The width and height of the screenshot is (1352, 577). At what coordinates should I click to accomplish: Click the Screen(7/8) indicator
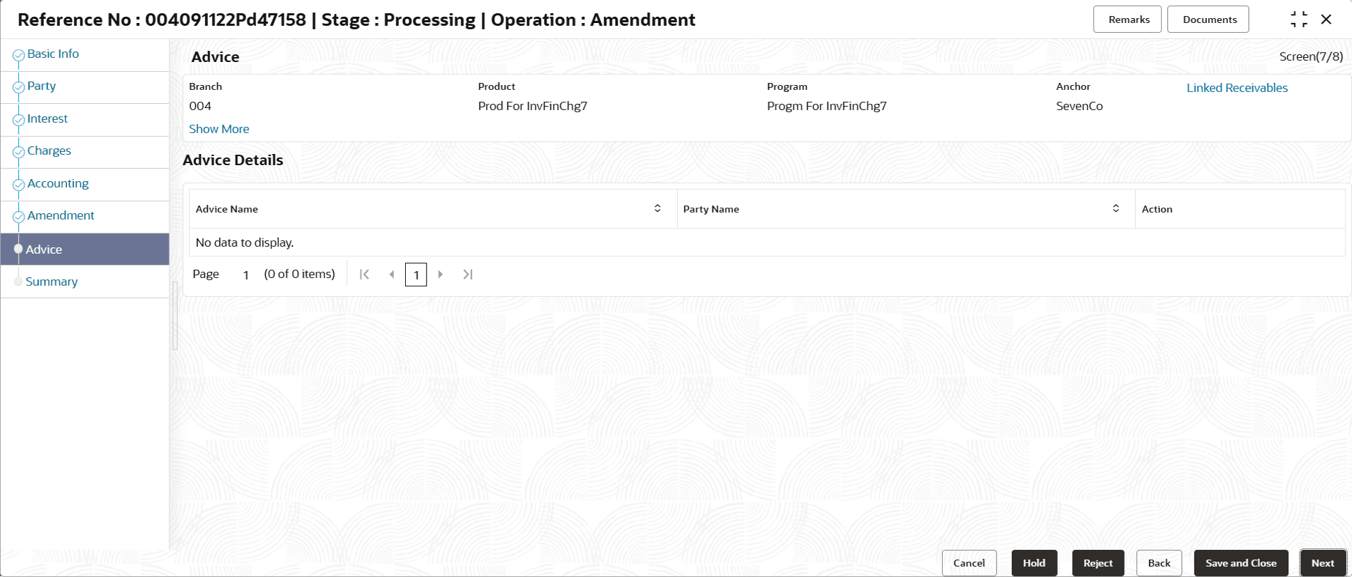1311,56
